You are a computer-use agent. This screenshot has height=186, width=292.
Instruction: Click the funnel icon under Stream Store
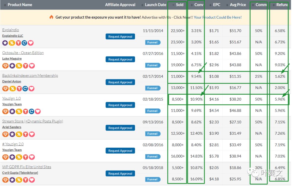[x=25, y=134]
